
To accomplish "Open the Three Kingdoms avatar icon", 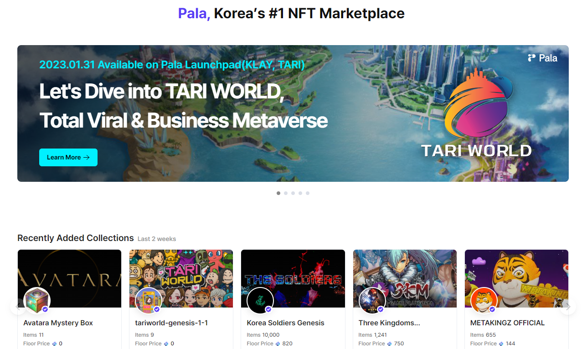I will [x=372, y=301].
